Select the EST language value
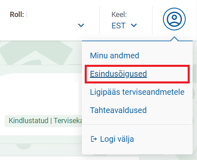This screenshot has height=160, width=197. [x=118, y=26]
